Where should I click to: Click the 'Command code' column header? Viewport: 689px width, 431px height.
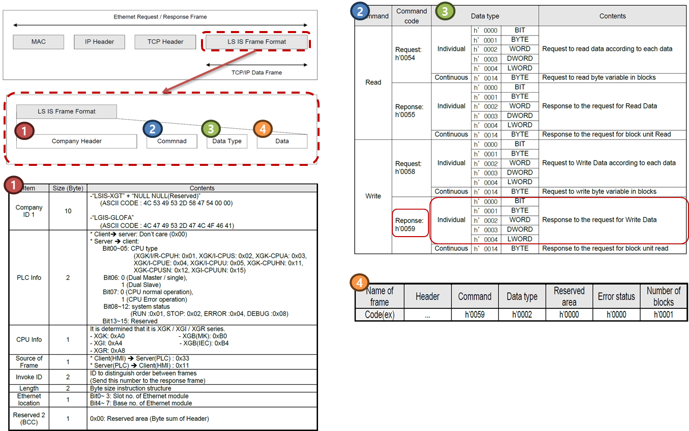pos(412,16)
